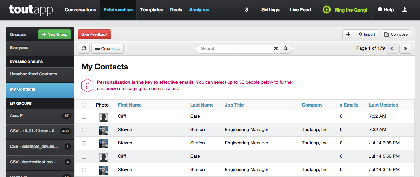Click the magnifying glass search button
This screenshot has width=420, height=177.
point(286,49)
